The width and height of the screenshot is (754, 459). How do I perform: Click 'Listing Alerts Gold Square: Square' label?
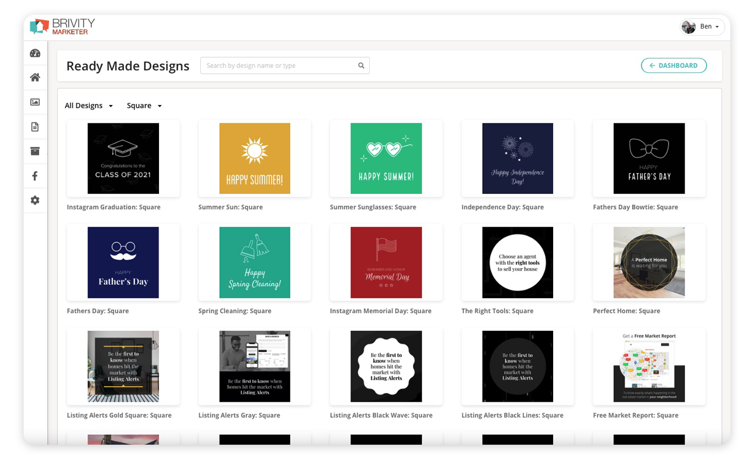click(119, 416)
